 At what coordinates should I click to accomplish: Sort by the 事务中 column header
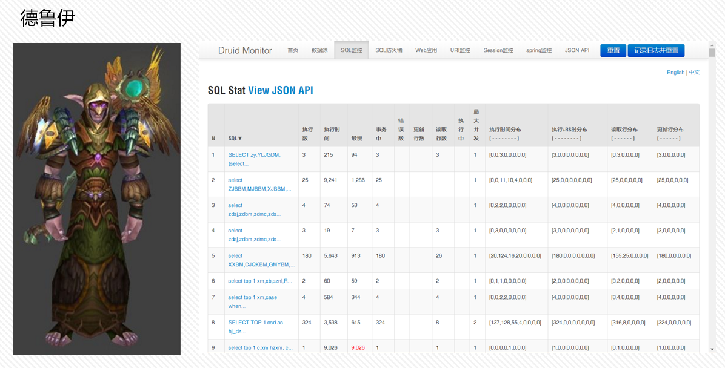click(381, 134)
